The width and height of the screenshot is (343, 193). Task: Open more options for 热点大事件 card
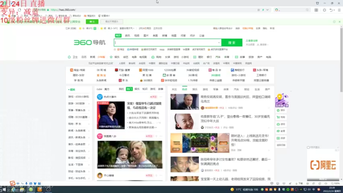(161, 97)
